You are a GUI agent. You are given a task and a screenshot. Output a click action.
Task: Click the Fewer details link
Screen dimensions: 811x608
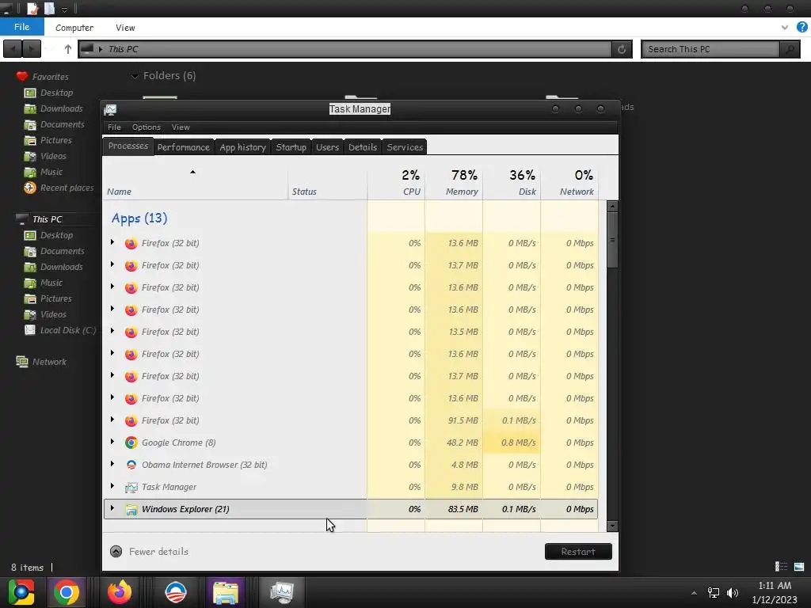pos(158,552)
